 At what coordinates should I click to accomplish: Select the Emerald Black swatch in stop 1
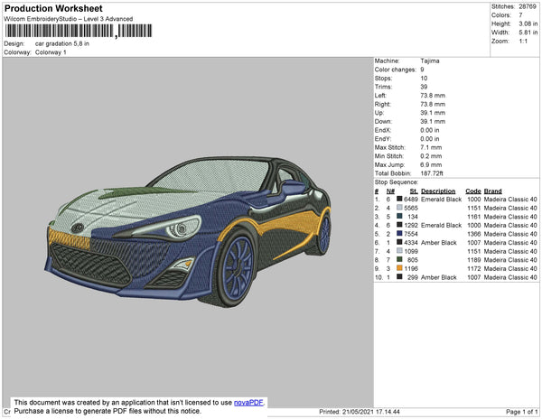pyautogui.click(x=401, y=199)
